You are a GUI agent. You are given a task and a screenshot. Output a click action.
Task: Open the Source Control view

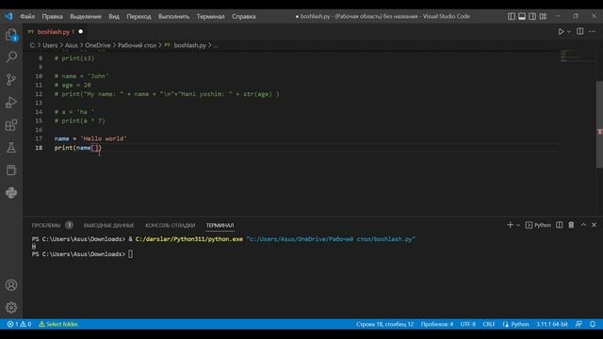point(11,79)
